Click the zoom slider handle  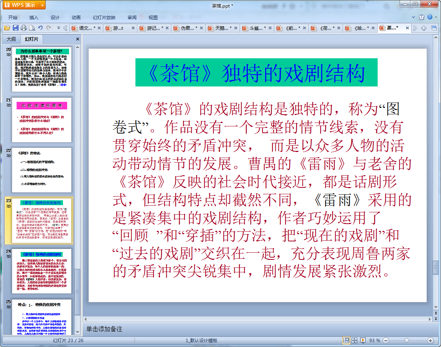407,341
